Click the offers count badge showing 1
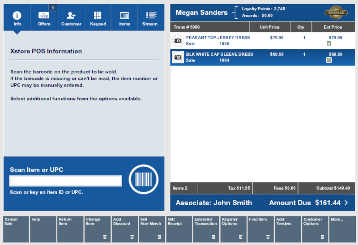The image size is (358, 245). click(x=53, y=8)
